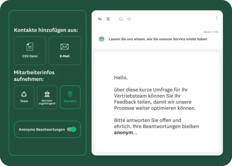Choose the E-Mail contact source card
Image resolution: width=232 pixels, height=166 pixels.
65,51
